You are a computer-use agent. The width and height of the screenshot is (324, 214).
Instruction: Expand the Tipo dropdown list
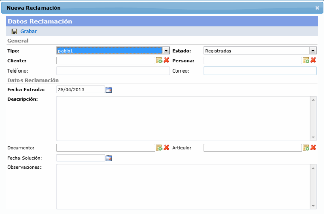coord(166,51)
